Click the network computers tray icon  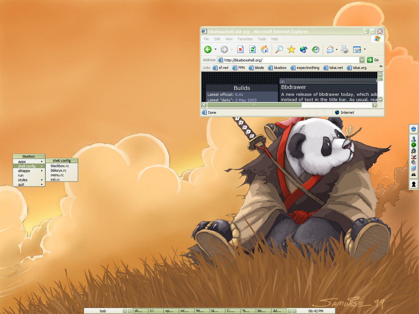point(413,168)
